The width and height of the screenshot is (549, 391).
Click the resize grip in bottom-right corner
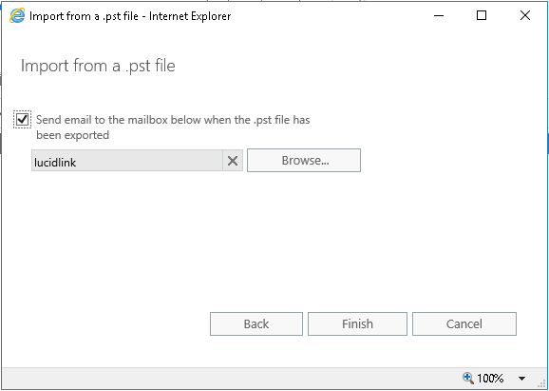(541, 384)
